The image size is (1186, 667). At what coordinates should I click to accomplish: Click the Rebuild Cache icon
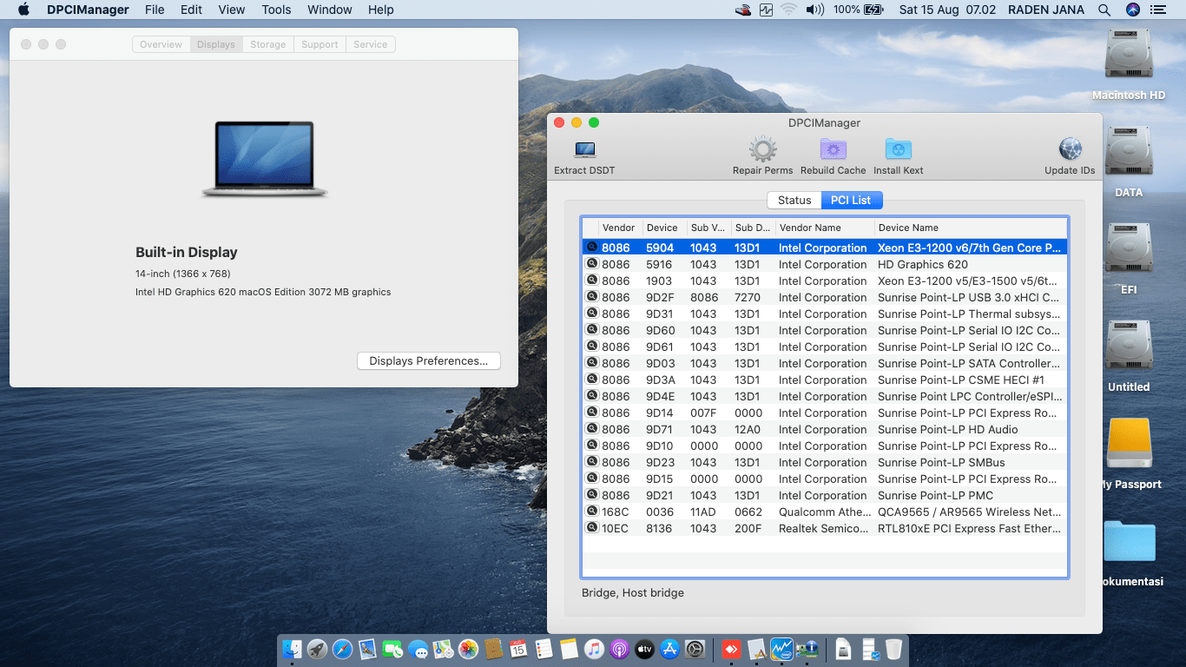[x=833, y=150]
